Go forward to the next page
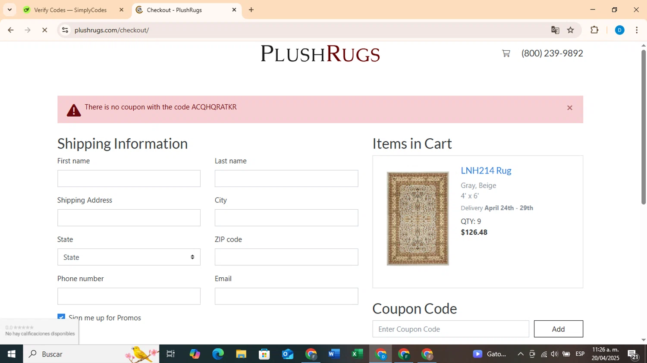The image size is (647, 363). tap(28, 30)
